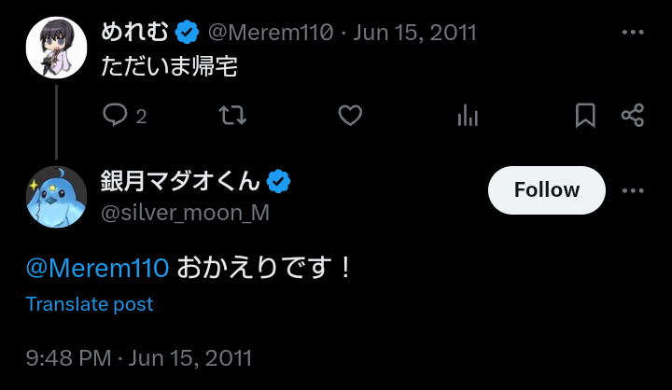Go to the @silver_moon_M handle profile
Viewport: 672px width, 390px height.
click(185, 213)
